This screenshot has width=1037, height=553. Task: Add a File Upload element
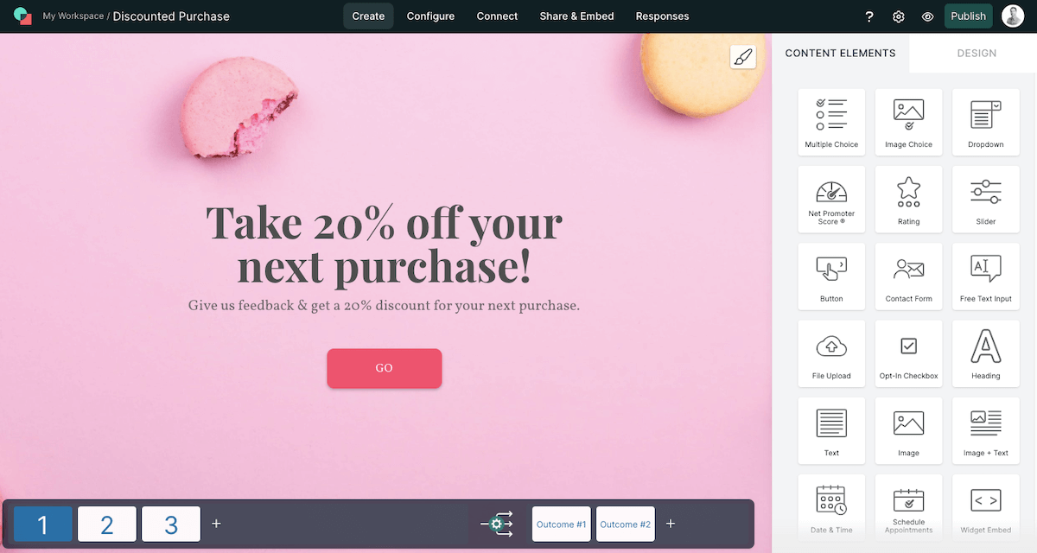pos(831,353)
